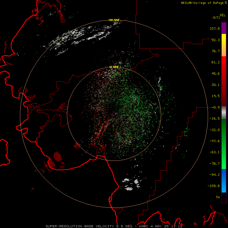Click the -63.1 value on velocity scale
Screen dimensions: 228x228
tap(215, 152)
